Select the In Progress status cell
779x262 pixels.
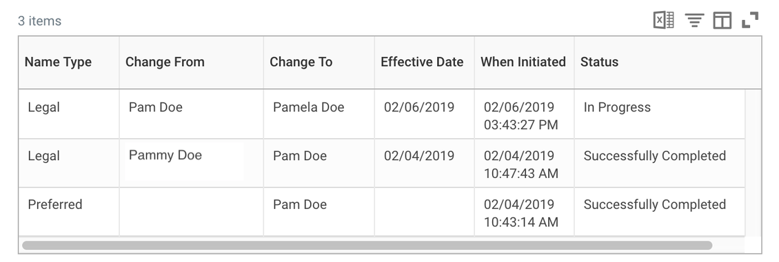[617, 107]
